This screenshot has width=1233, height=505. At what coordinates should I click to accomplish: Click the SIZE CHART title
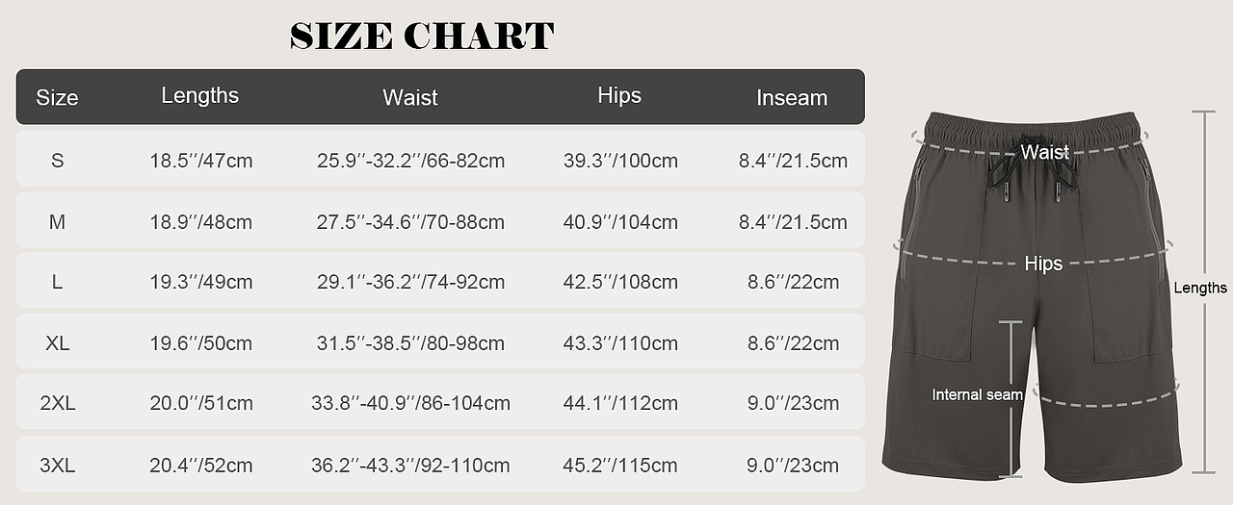(422, 37)
